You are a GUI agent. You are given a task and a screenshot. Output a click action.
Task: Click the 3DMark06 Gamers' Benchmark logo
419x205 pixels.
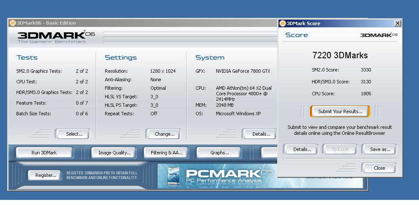(x=56, y=37)
